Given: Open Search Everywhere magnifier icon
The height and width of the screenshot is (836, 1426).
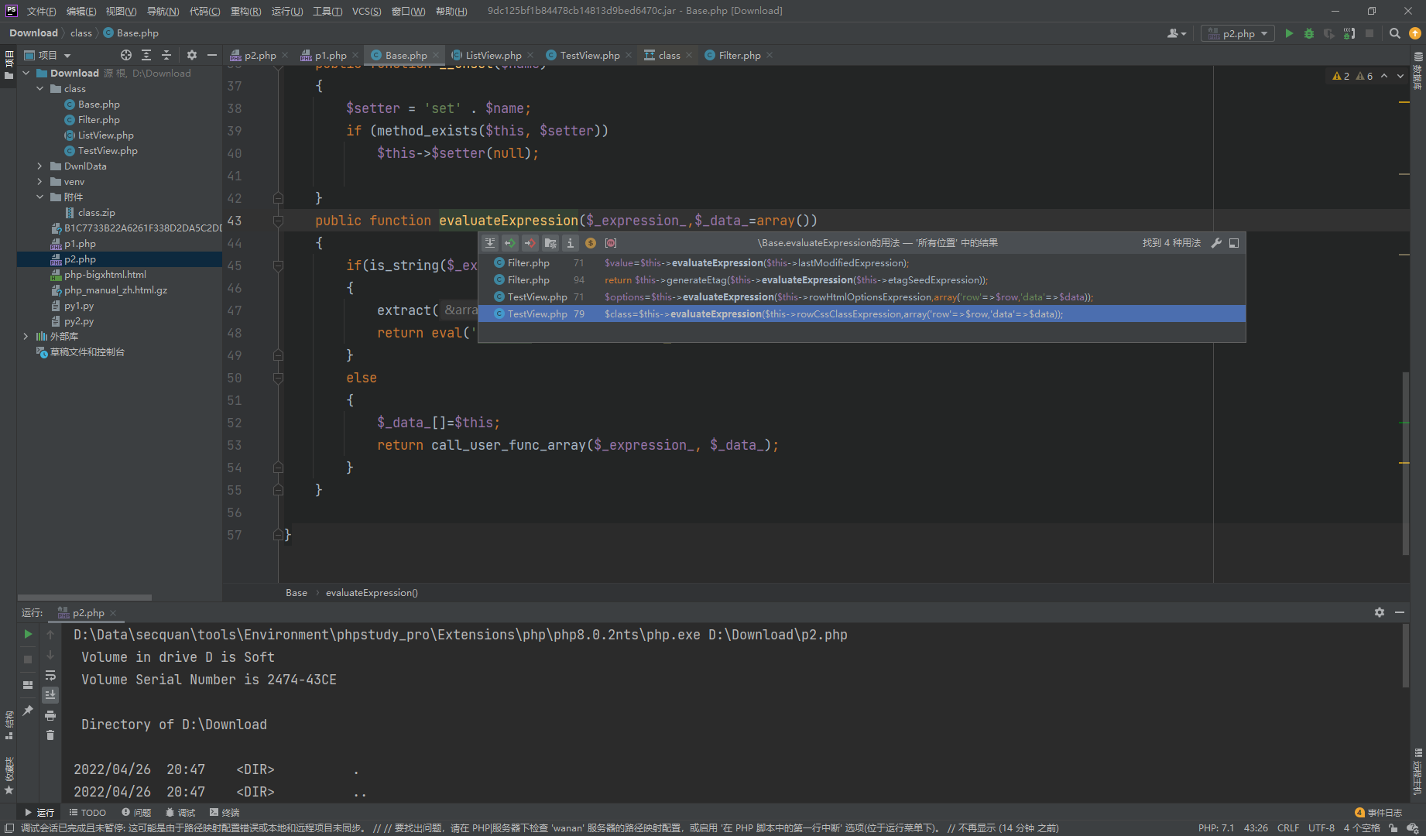Looking at the screenshot, I should (1395, 33).
